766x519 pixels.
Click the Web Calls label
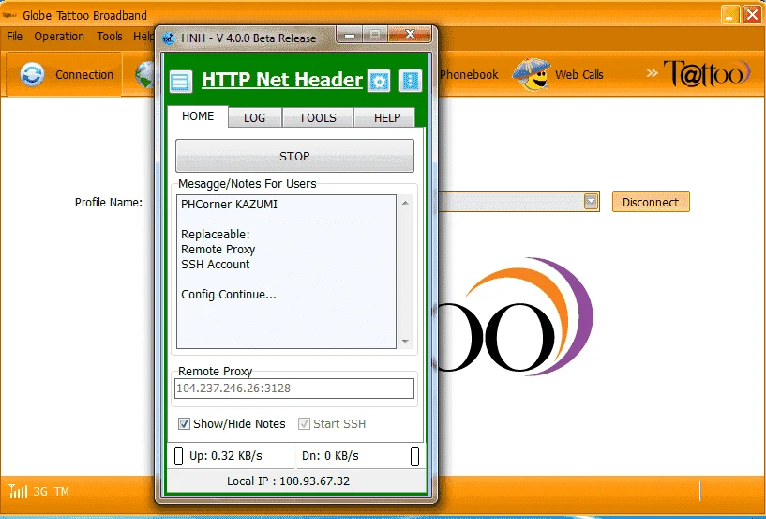pyautogui.click(x=578, y=75)
